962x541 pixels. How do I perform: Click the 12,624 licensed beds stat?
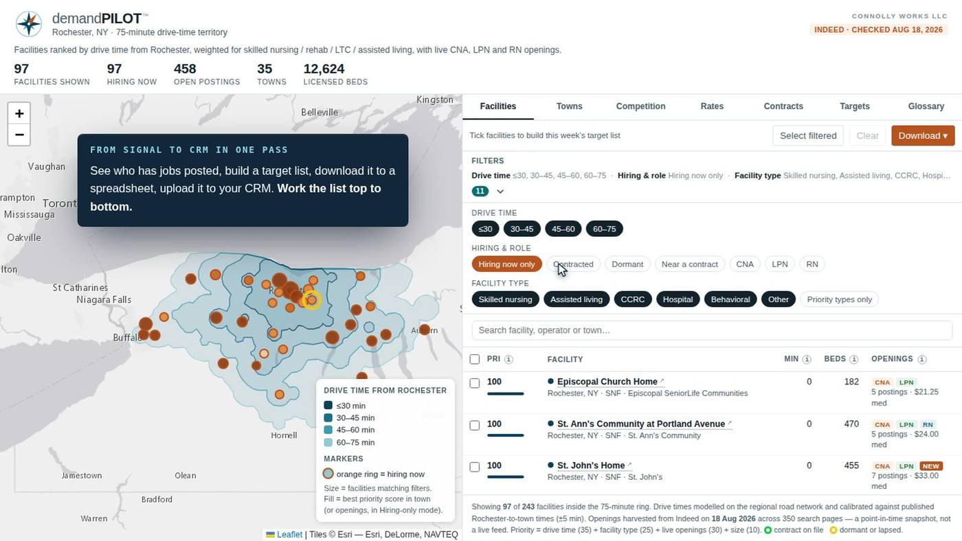tap(335, 74)
